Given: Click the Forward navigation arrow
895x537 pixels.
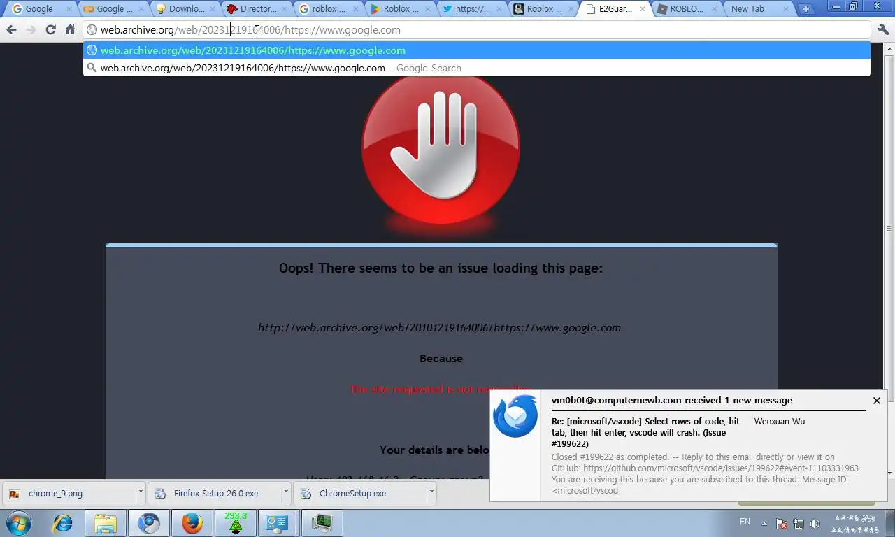Looking at the screenshot, I should [31, 30].
